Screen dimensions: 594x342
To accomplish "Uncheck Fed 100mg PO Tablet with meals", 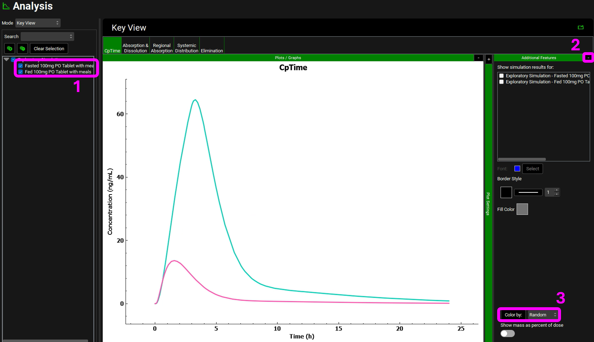I will coord(21,72).
